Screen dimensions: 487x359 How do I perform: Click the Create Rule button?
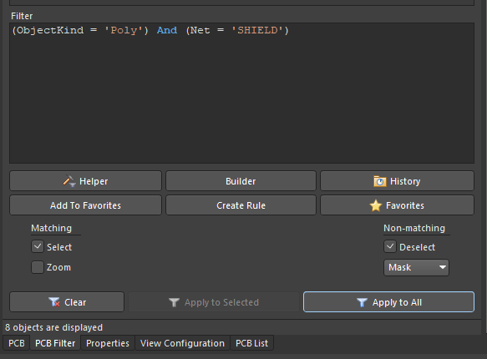[241, 205]
